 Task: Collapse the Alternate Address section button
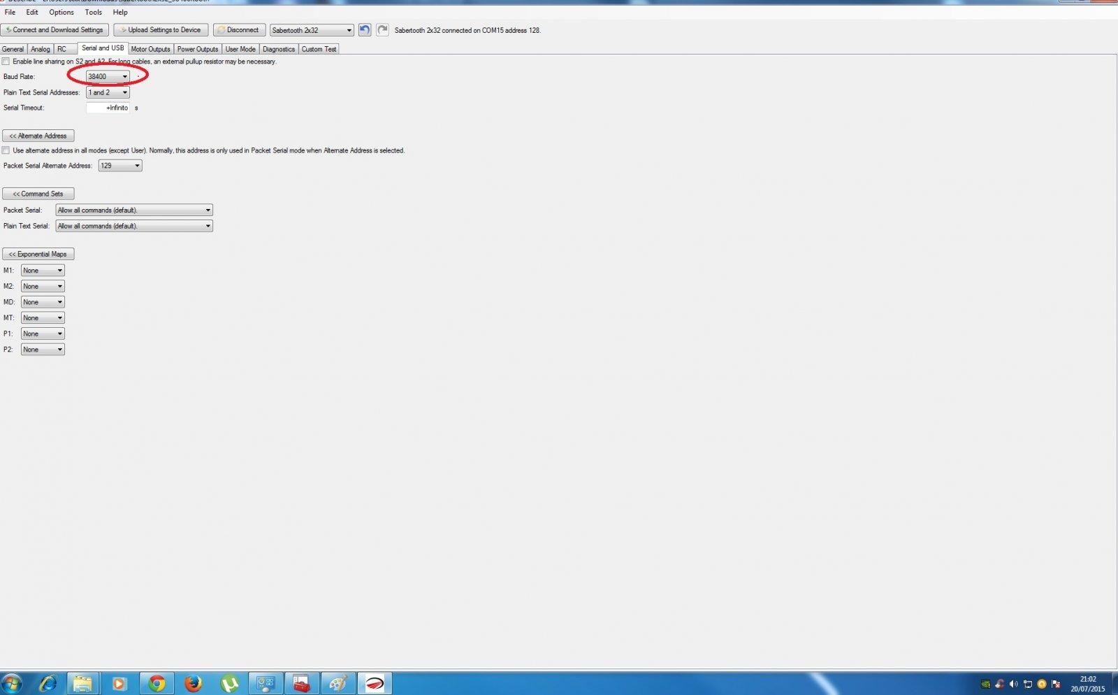(x=38, y=136)
